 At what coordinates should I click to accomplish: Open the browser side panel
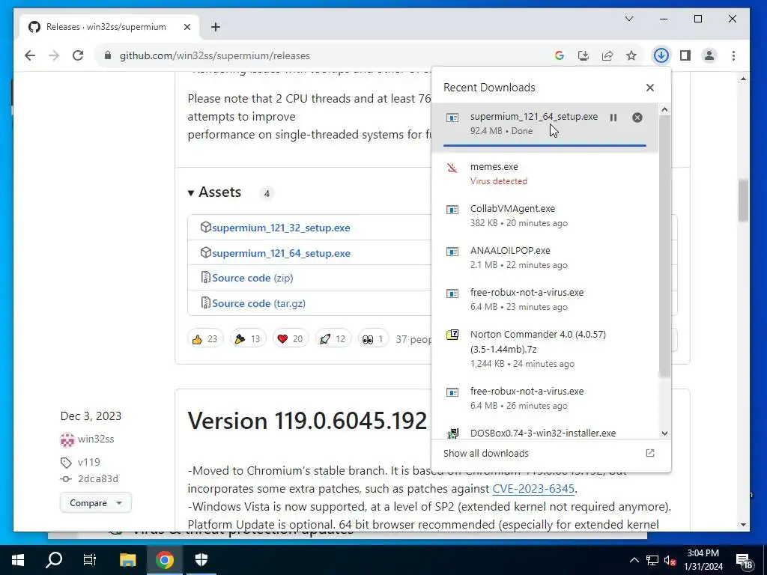click(x=685, y=55)
